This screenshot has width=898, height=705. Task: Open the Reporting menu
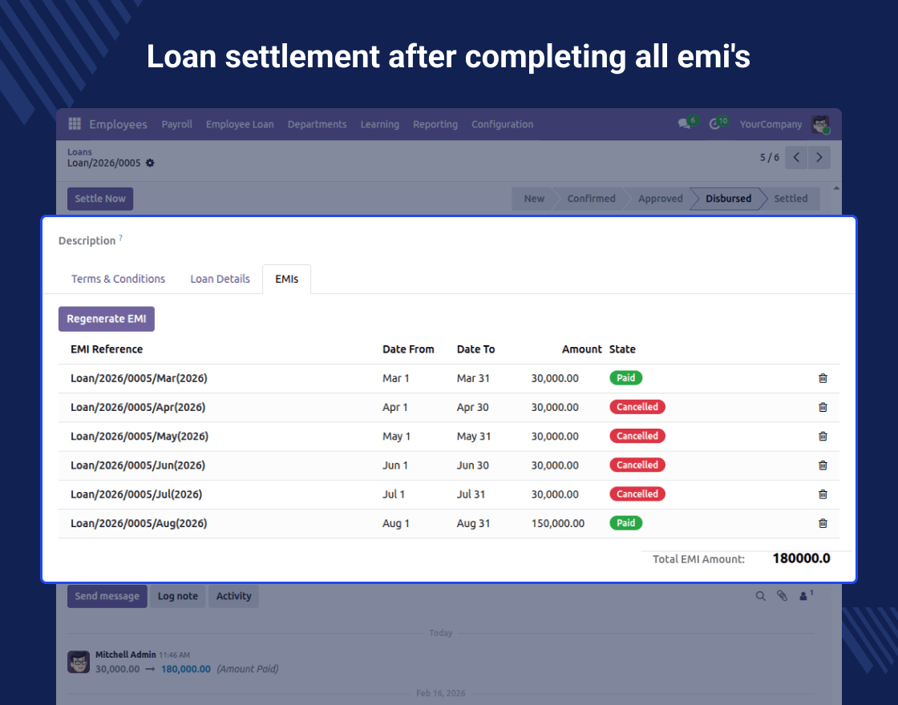pos(435,124)
